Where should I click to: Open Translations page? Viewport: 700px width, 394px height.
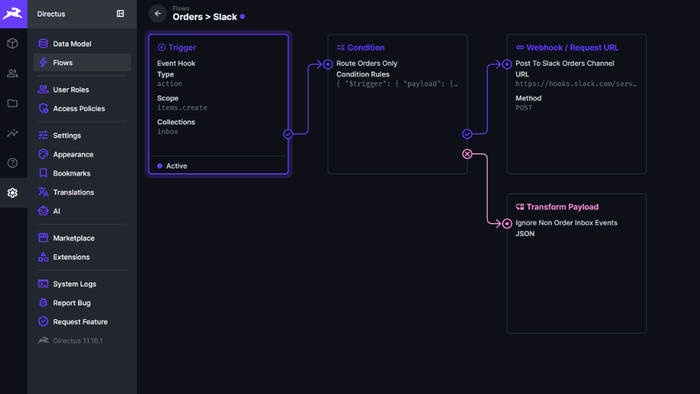point(82,192)
